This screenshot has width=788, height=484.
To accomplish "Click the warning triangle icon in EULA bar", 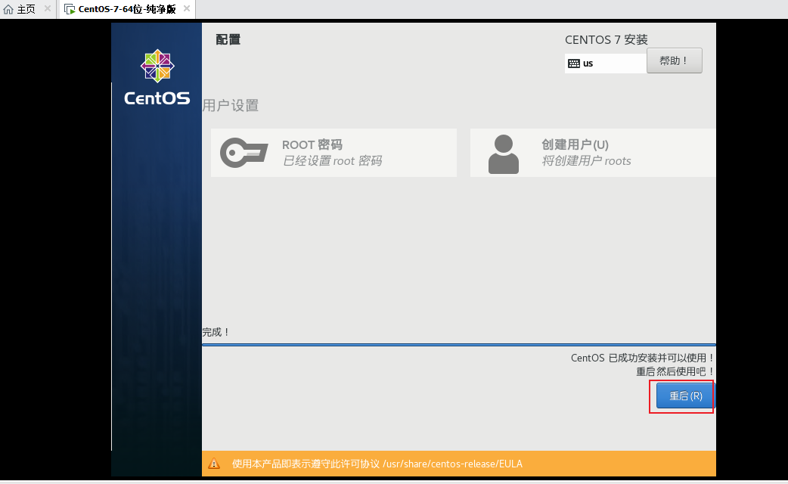I will [214, 464].
